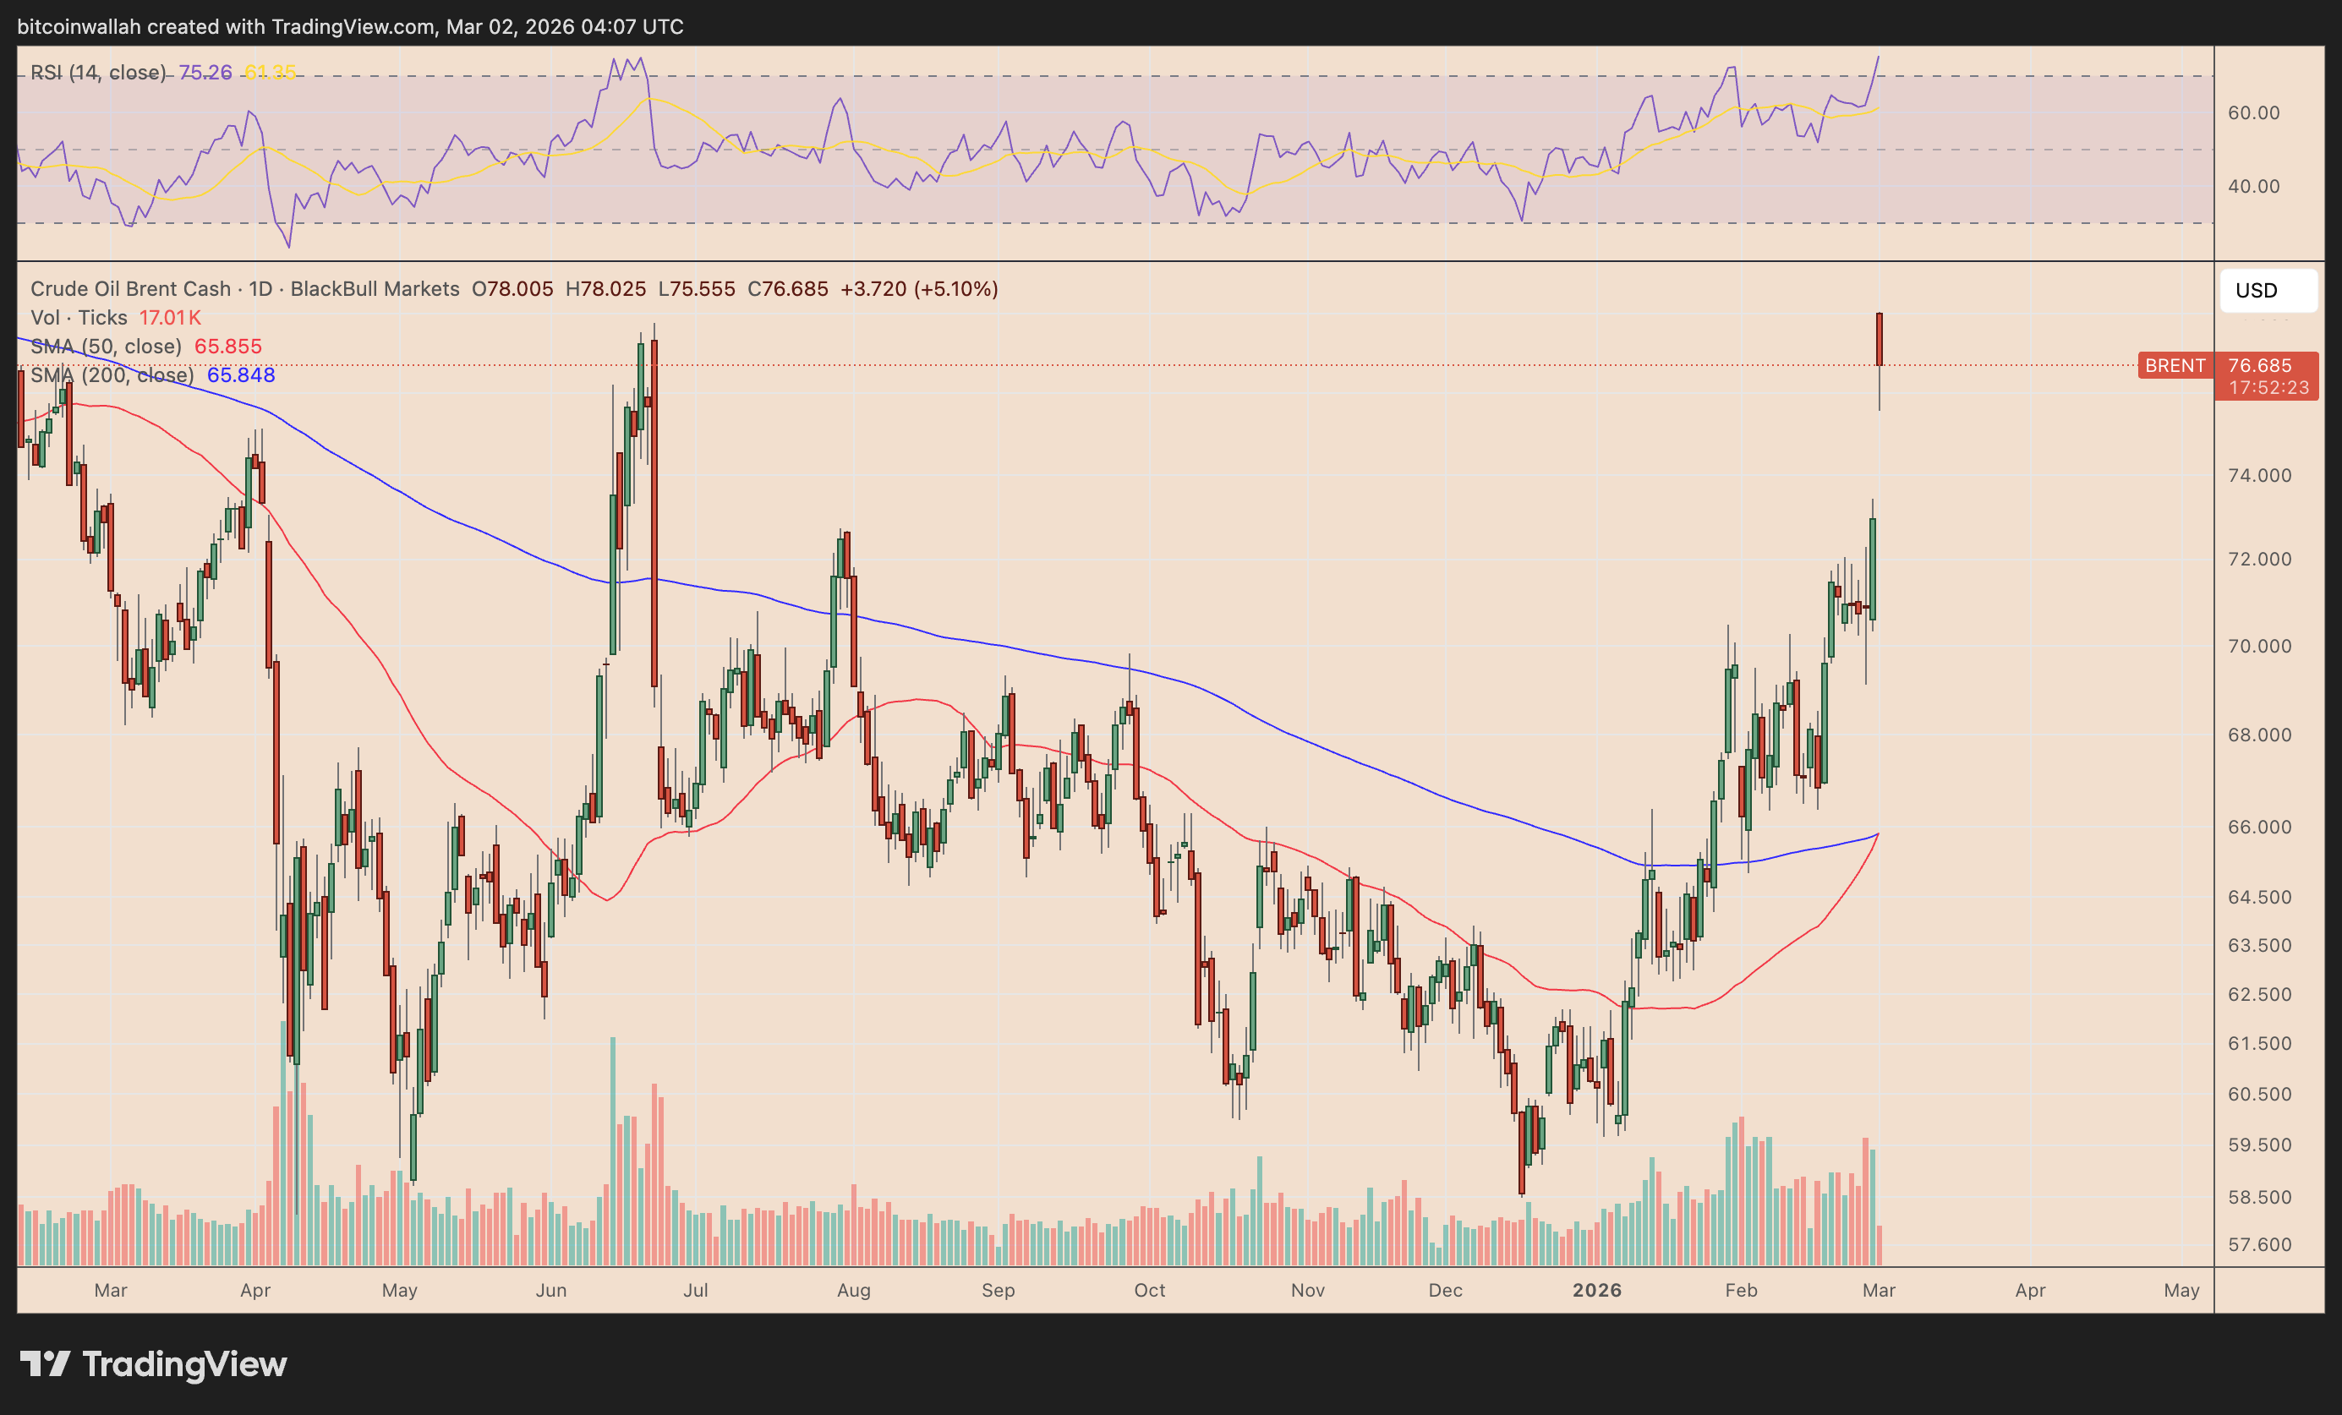Click the TradingView logo icon
Viewport: 2342px width, 1415px height.
tap(45, 1363)
